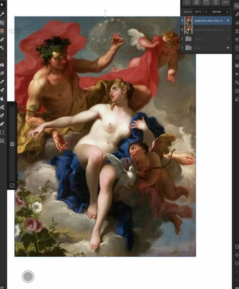Select the Pen tool
Image resolution: width=239 pixels, height=289 pixels.
coord(2,124)
